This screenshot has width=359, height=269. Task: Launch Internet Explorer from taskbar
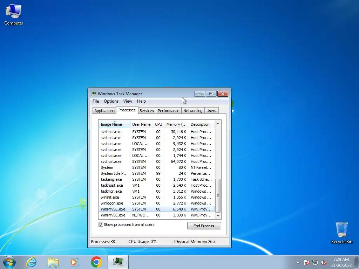[x=31, y=262]
